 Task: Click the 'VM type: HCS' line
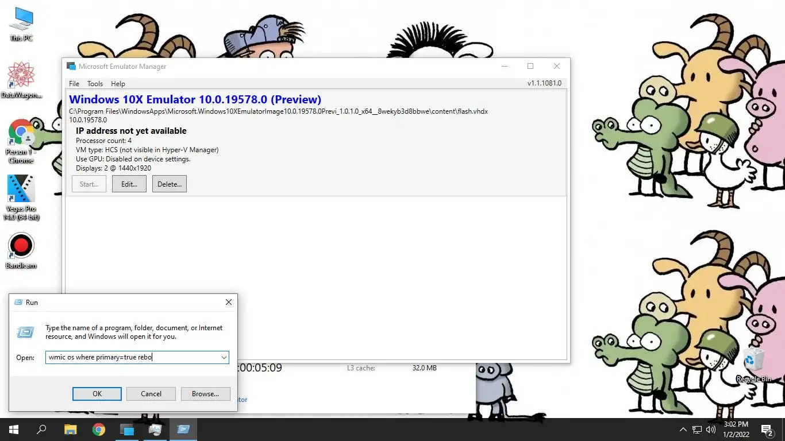point(147,150)
